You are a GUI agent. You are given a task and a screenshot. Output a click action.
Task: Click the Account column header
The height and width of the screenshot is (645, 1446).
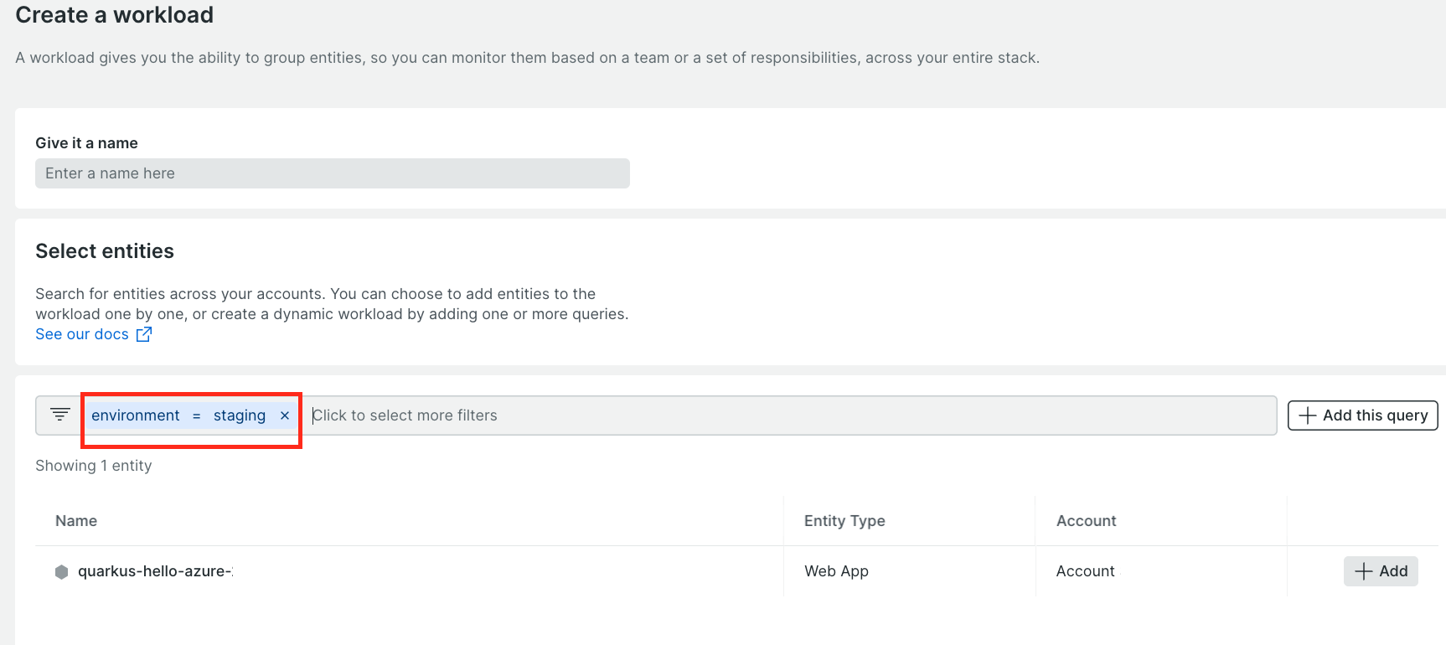pos(1086,521)
